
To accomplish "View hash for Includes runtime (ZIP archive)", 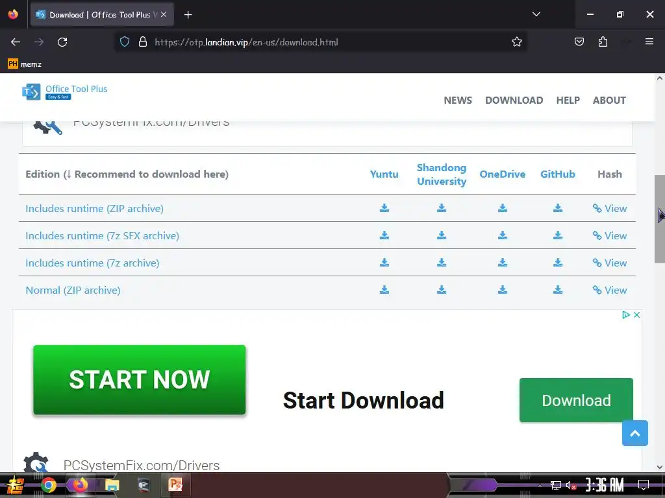I will [609, 208].
